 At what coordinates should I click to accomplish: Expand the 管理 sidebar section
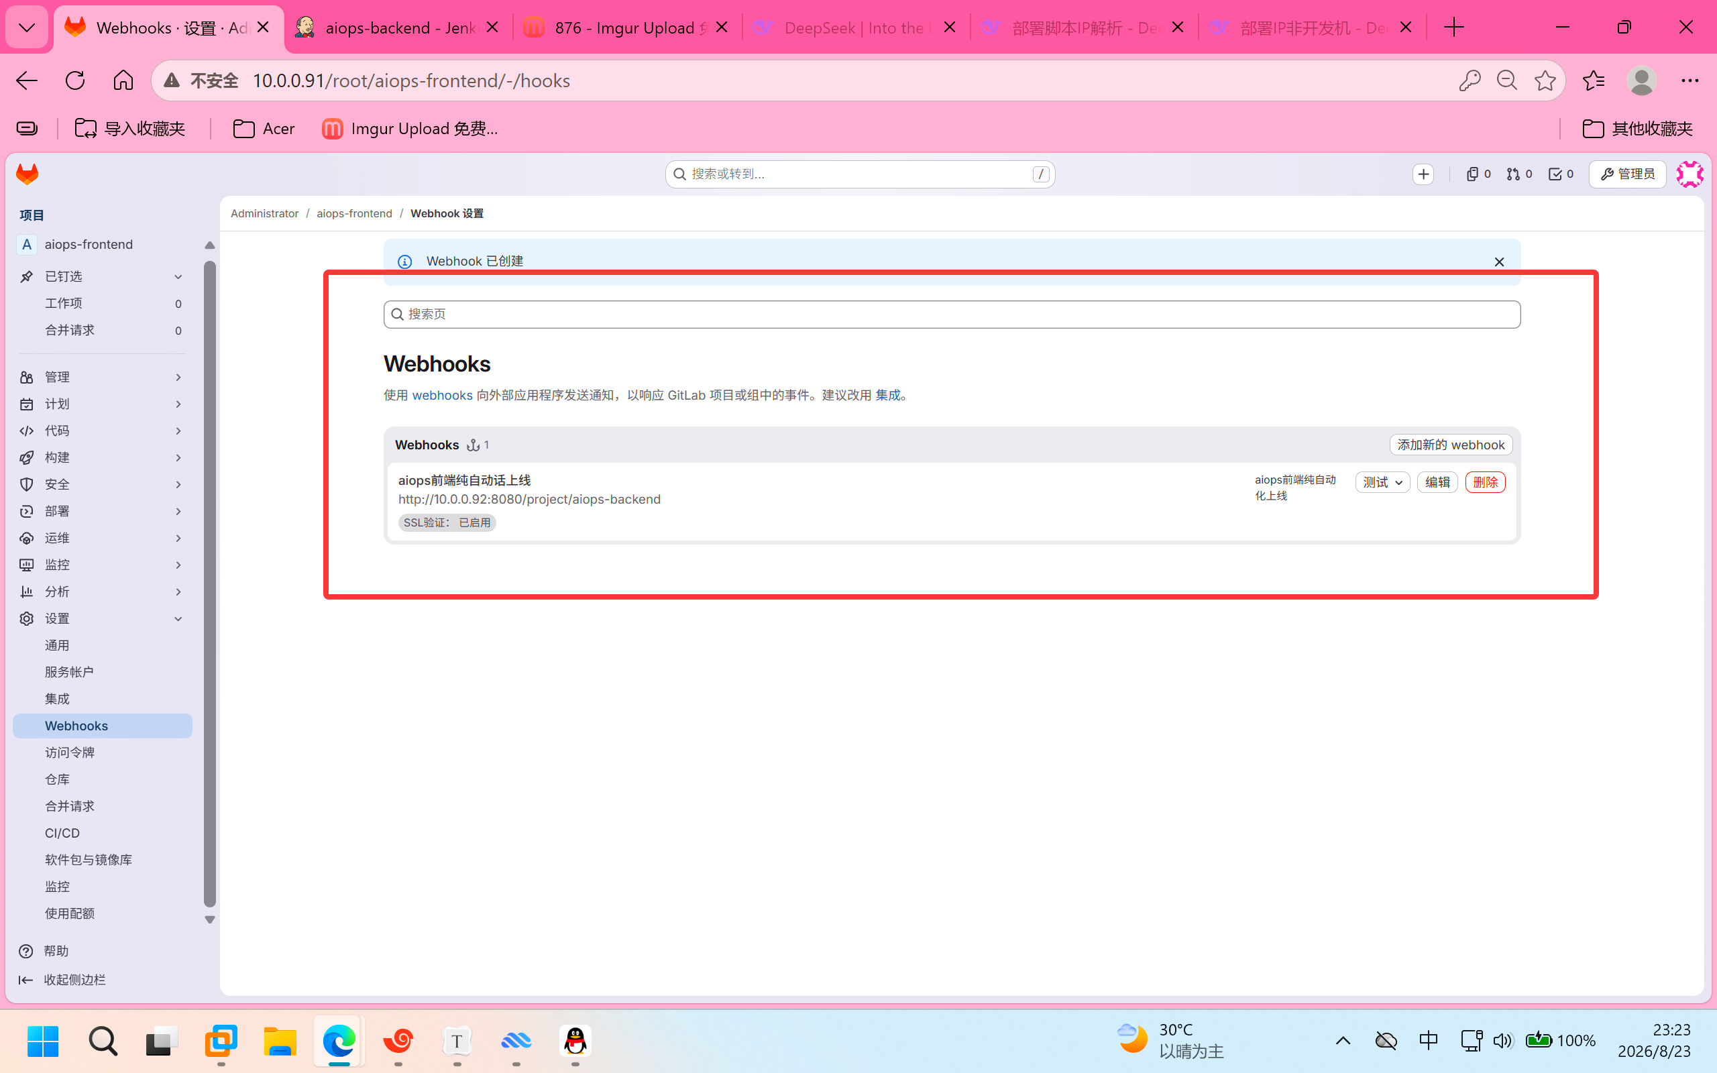point(102,377)
